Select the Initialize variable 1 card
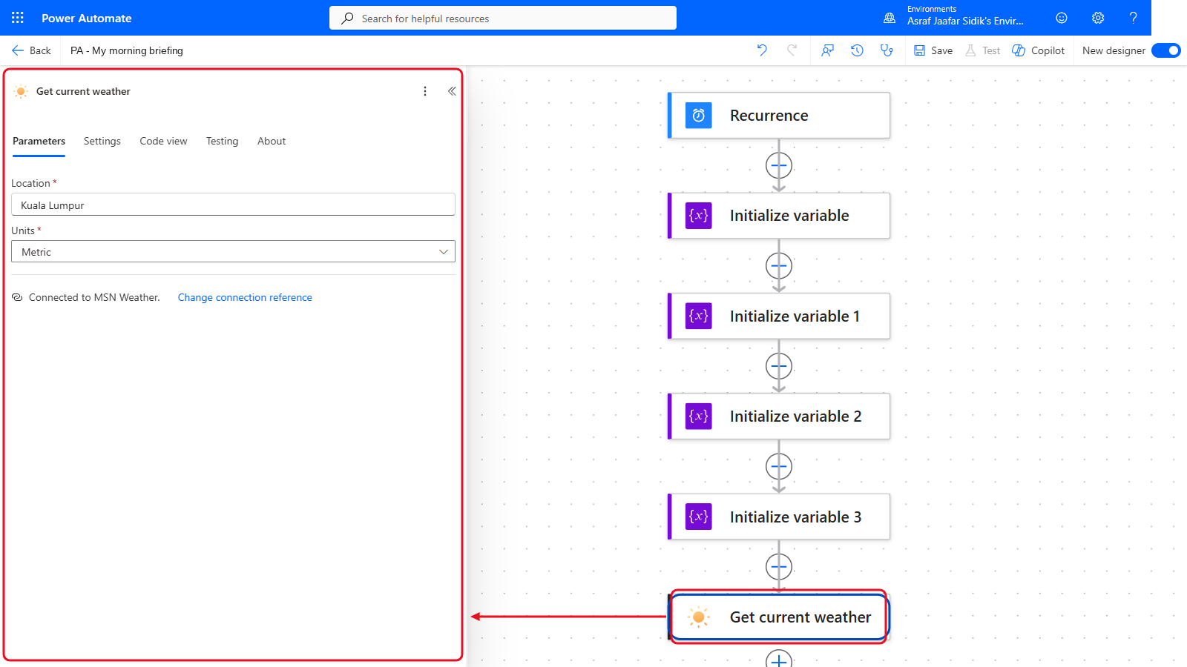Viewport: 1187px width, 667px height. [779, 316]
